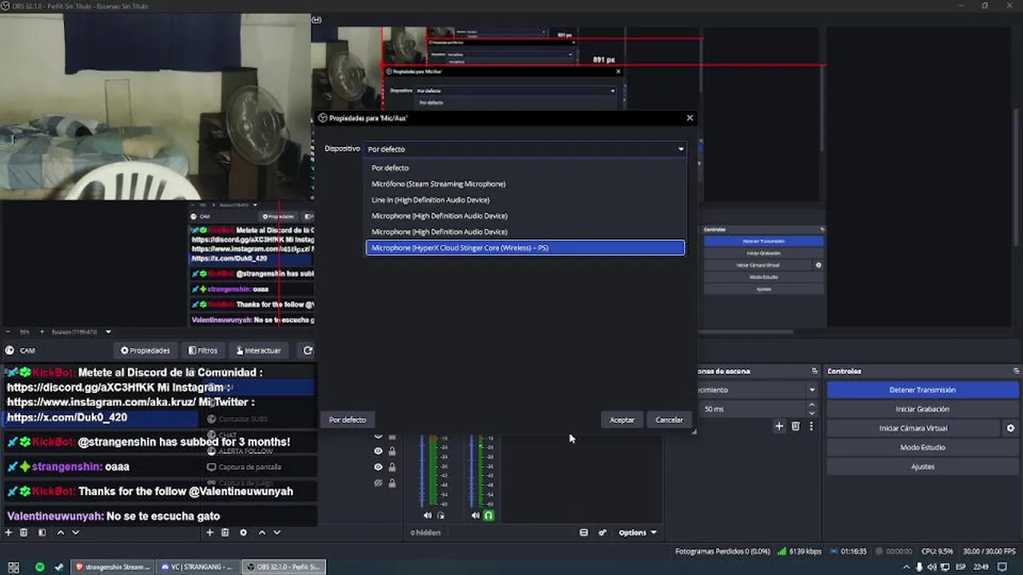This screenshot has height=575, width=1023.
Task: Toggle lock on Captura de juego source
Action: 392,483
